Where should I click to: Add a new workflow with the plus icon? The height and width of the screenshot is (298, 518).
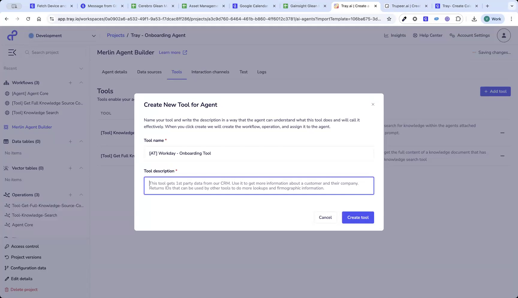click(70, 83)
